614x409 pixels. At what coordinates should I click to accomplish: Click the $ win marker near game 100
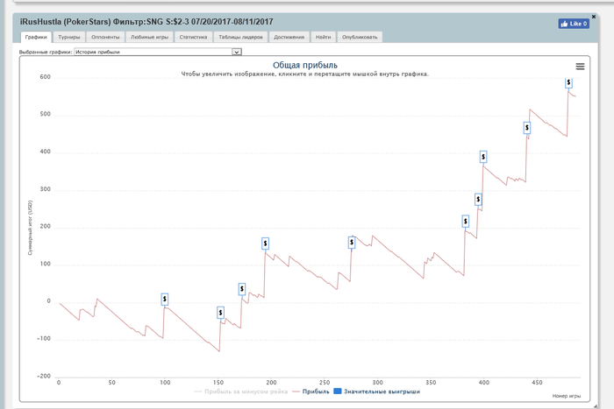(x=165, y=300)
